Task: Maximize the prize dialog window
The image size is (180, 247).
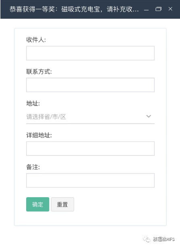Action: [158, 9]
